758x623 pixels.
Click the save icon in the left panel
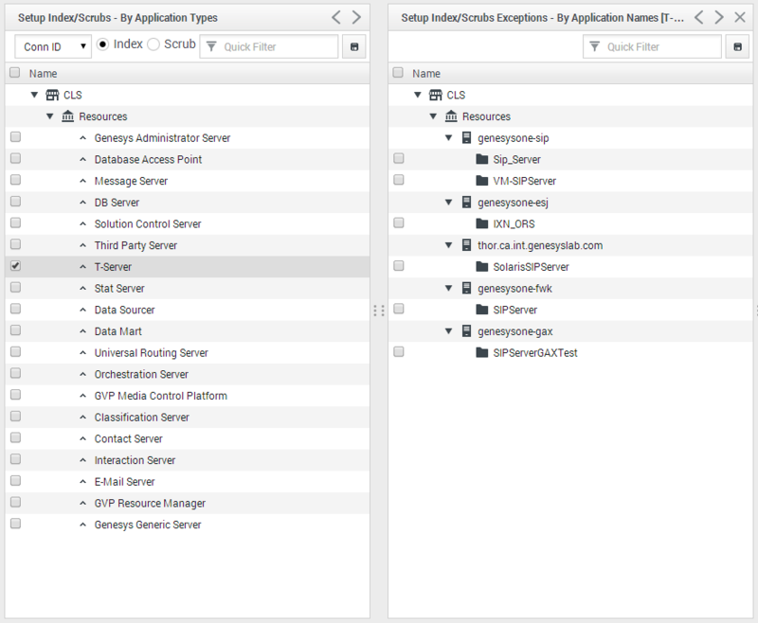tap(354, 46)
